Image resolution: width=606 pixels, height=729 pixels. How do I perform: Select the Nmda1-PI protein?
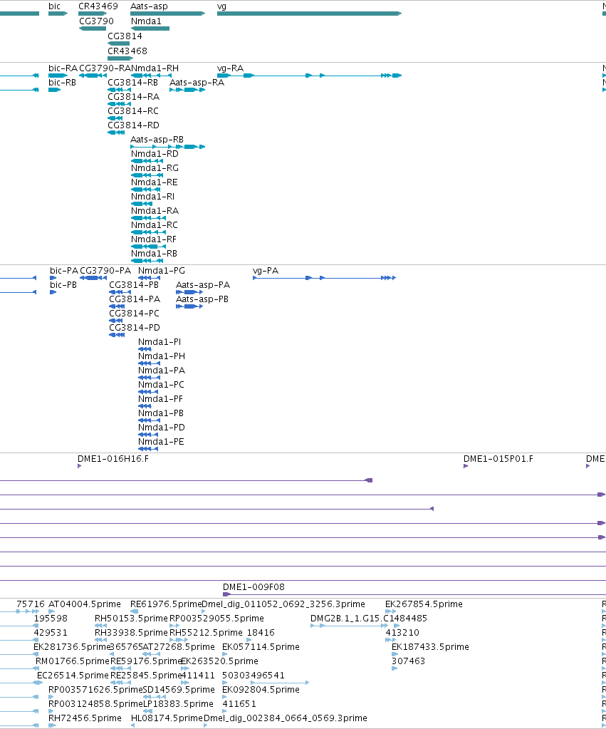145,349
